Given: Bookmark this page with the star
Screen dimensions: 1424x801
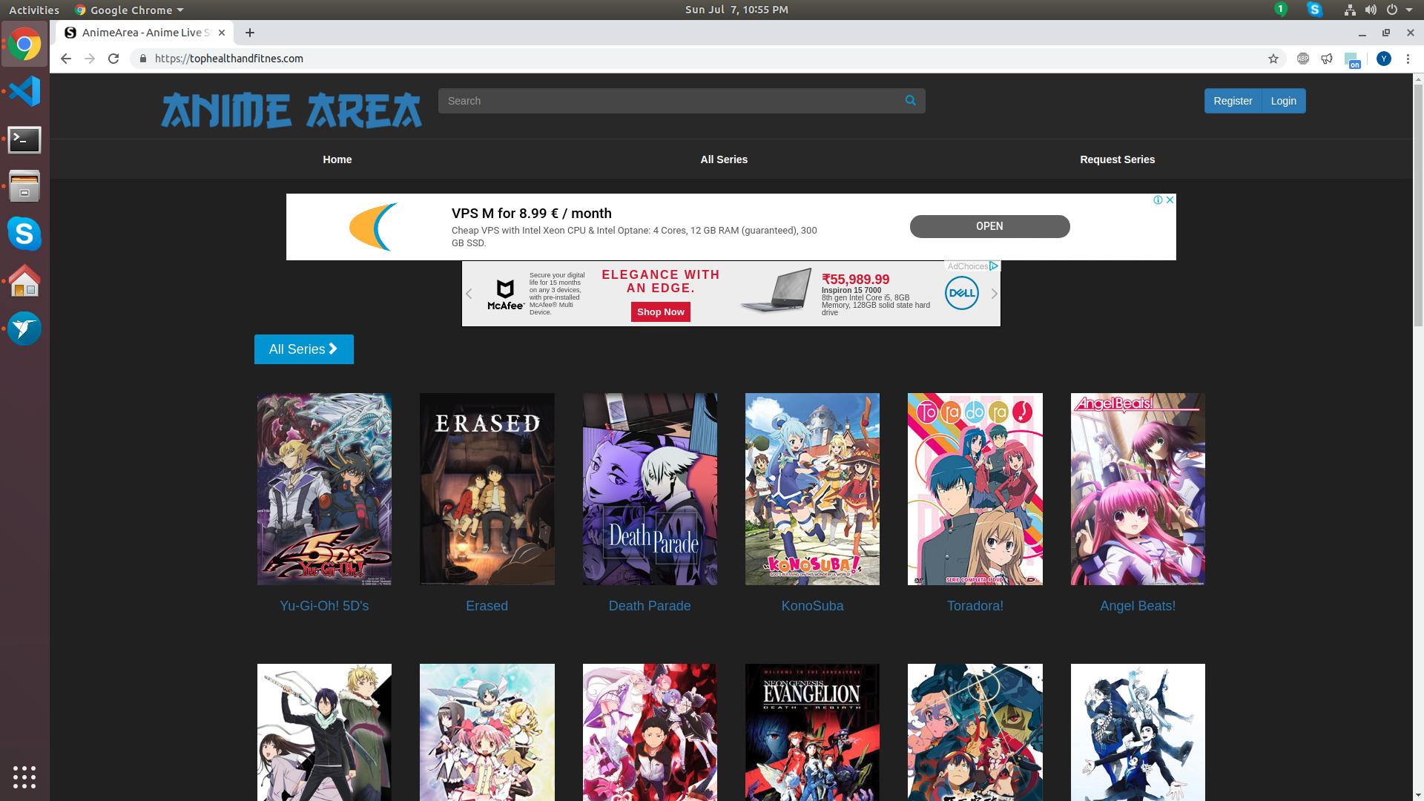Looking at the screenshot, I should (x=1273, y=59).
